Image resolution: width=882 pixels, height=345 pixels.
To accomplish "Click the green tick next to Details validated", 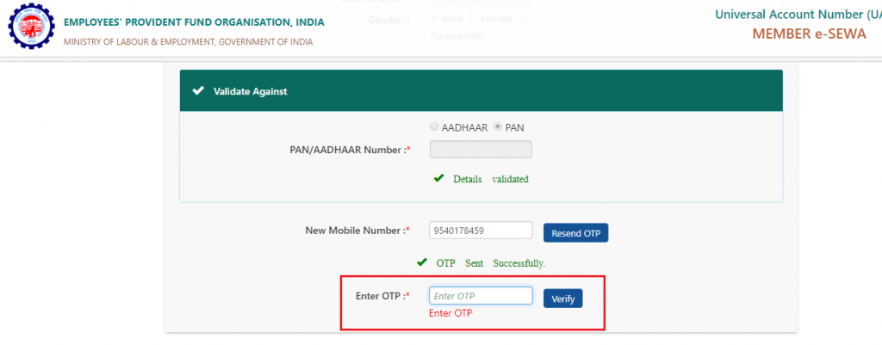I will coord(439,179).
